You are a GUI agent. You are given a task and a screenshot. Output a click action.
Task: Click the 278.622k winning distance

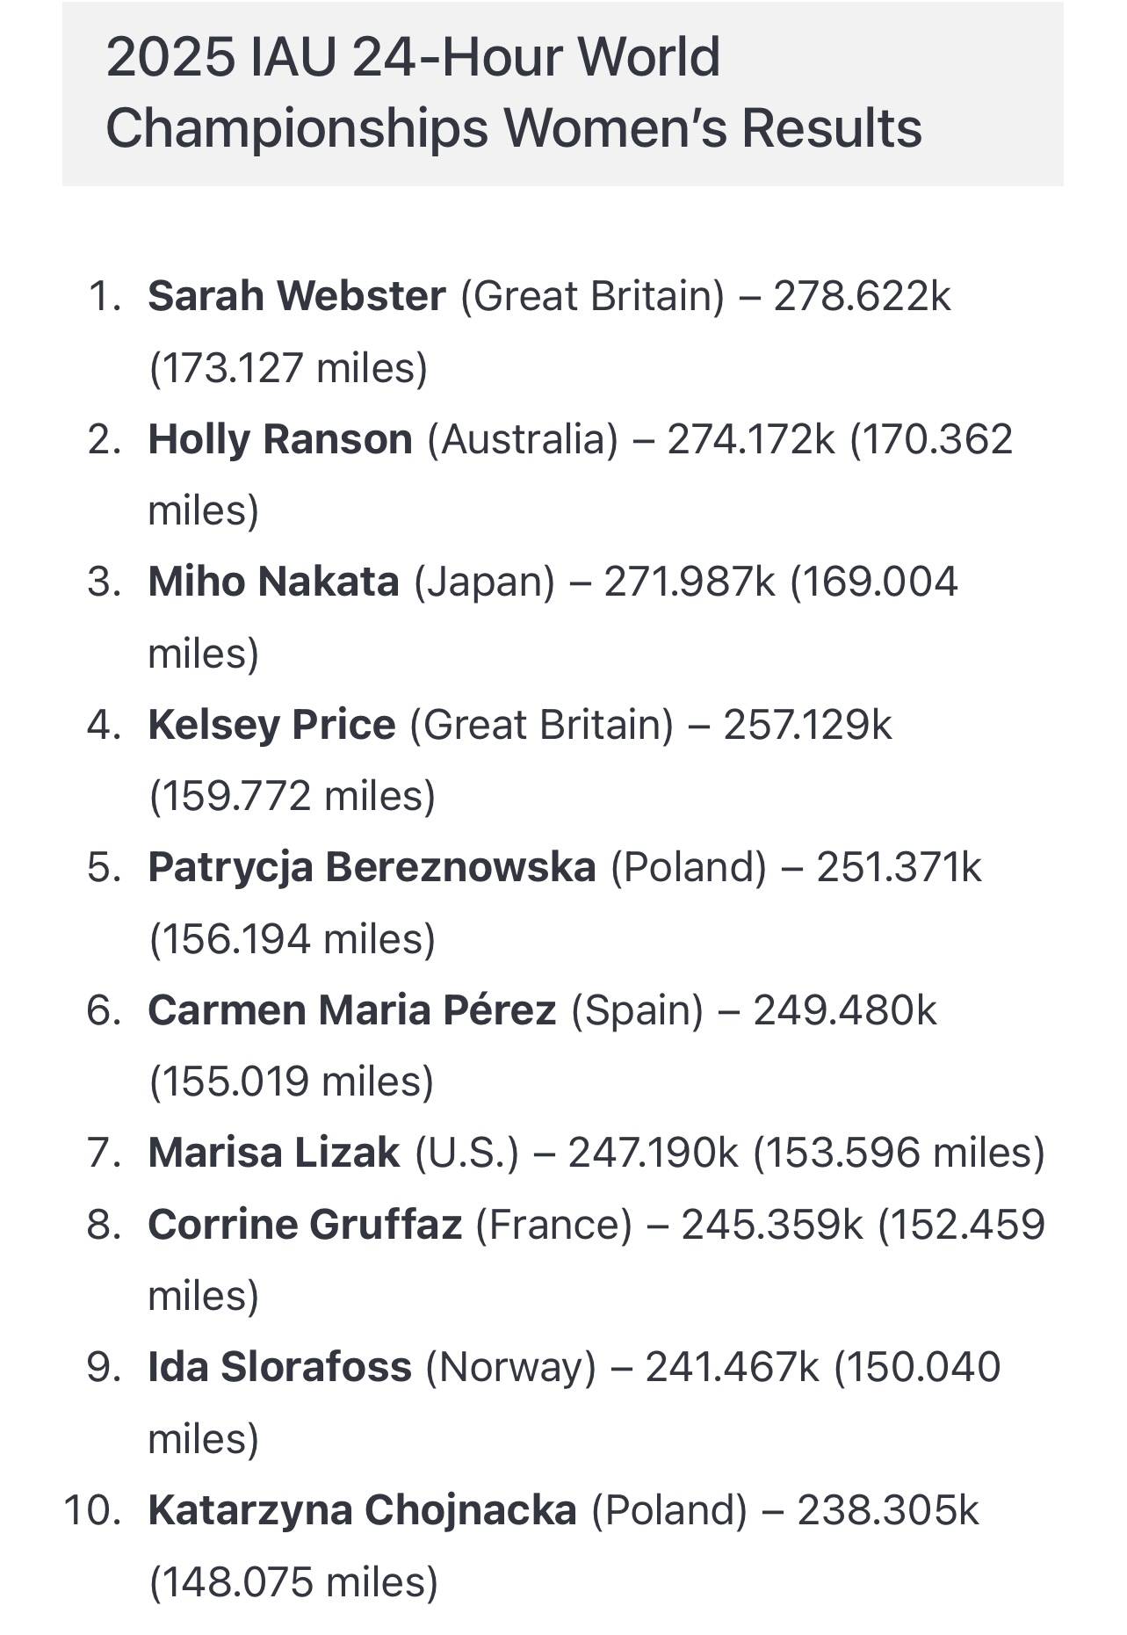pyautogui.click(x=862, y=296)
